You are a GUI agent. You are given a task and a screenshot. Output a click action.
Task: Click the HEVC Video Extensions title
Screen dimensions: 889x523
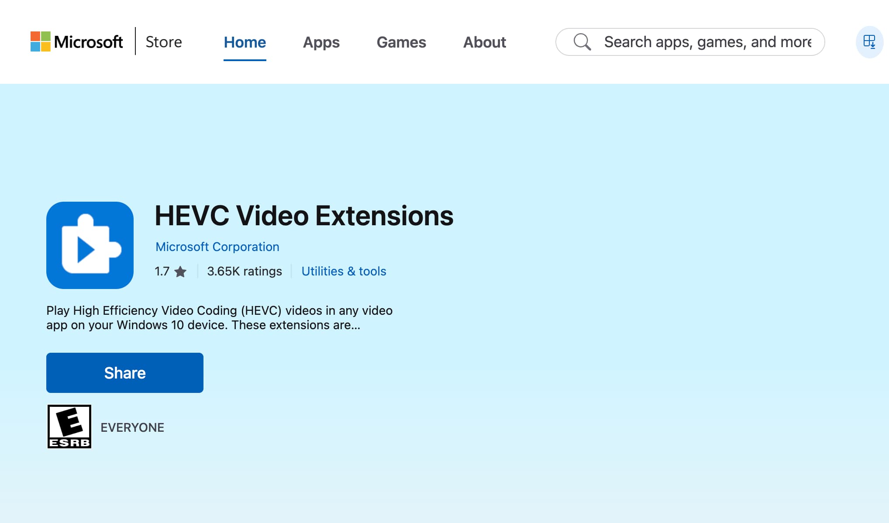pos(304,216)
